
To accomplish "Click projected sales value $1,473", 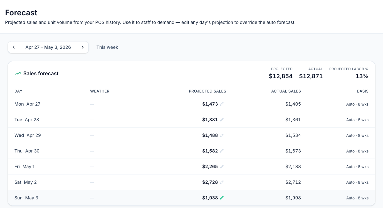I will coord(210,104).
